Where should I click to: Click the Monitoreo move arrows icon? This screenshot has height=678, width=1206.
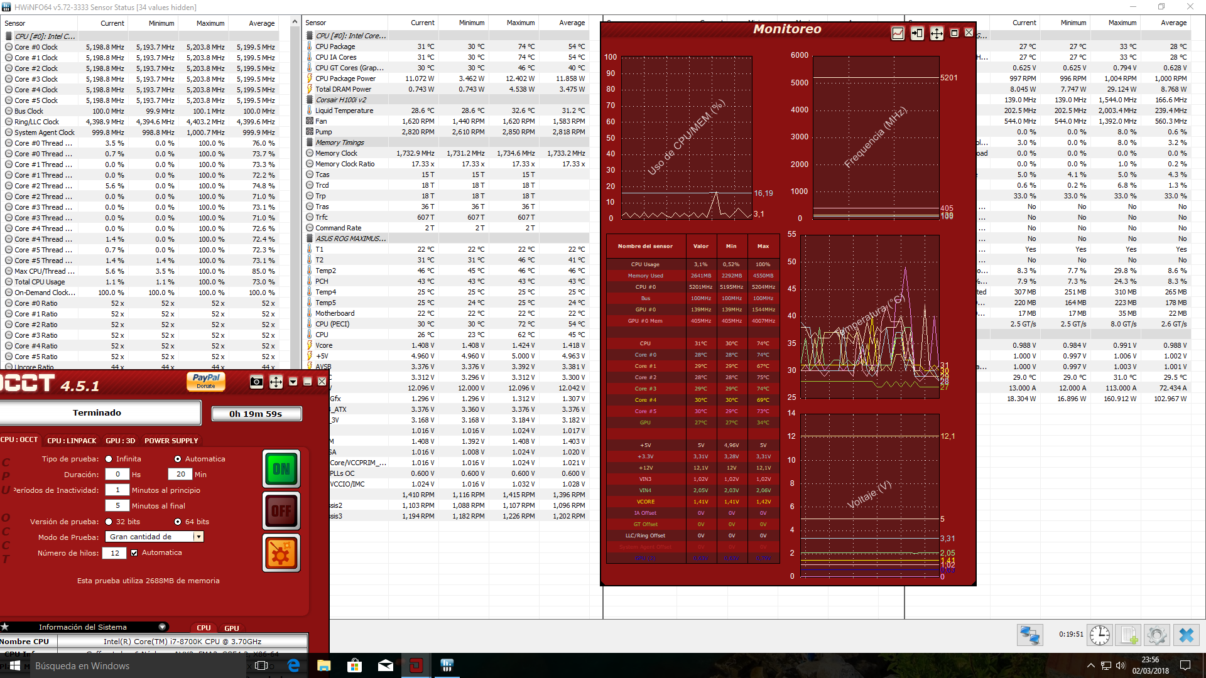point(937,33)
